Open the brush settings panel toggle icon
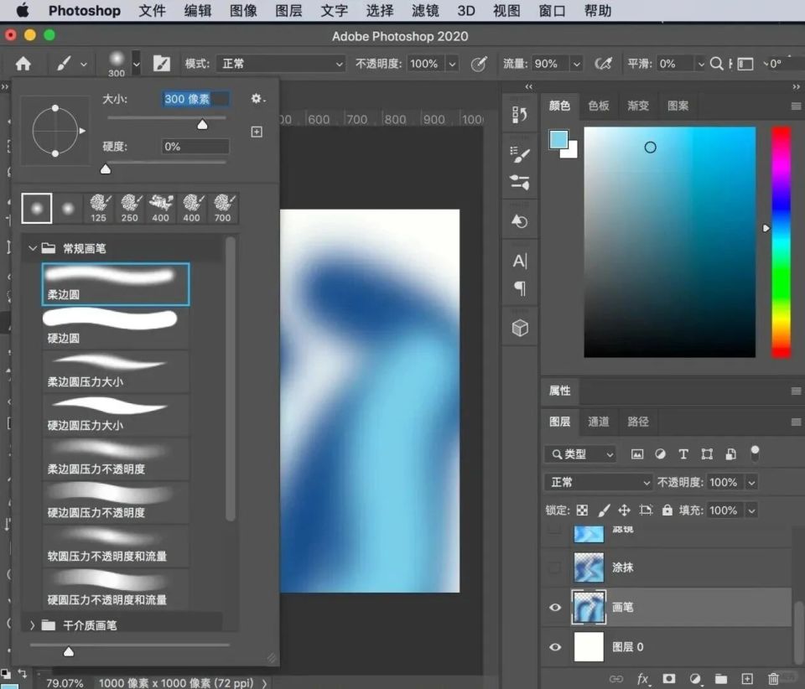 coord(161,64)
